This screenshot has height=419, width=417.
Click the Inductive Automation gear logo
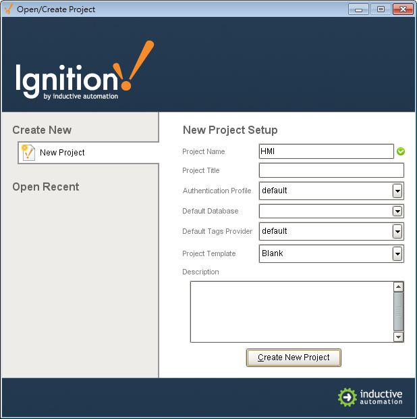point(347,397)
